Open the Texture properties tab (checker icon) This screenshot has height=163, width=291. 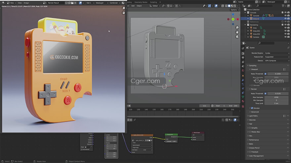(243, 106)
